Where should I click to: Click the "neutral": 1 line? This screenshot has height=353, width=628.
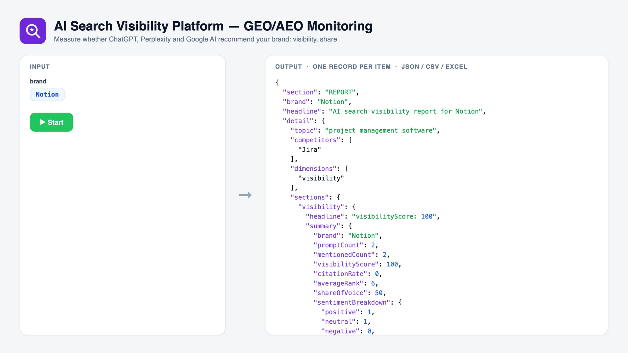pos(346,322)
